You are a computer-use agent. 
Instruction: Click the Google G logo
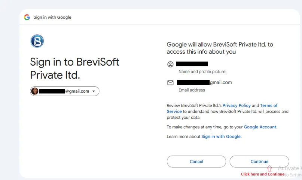pos(27,17)
